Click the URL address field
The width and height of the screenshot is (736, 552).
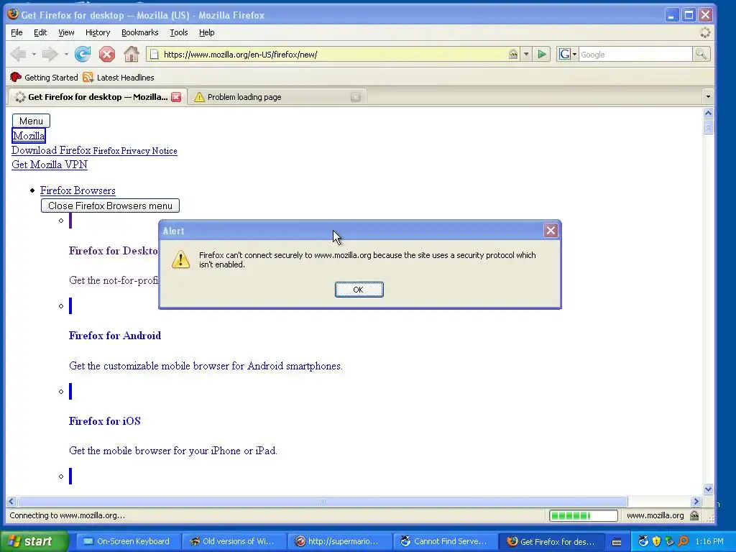[333, 55]
